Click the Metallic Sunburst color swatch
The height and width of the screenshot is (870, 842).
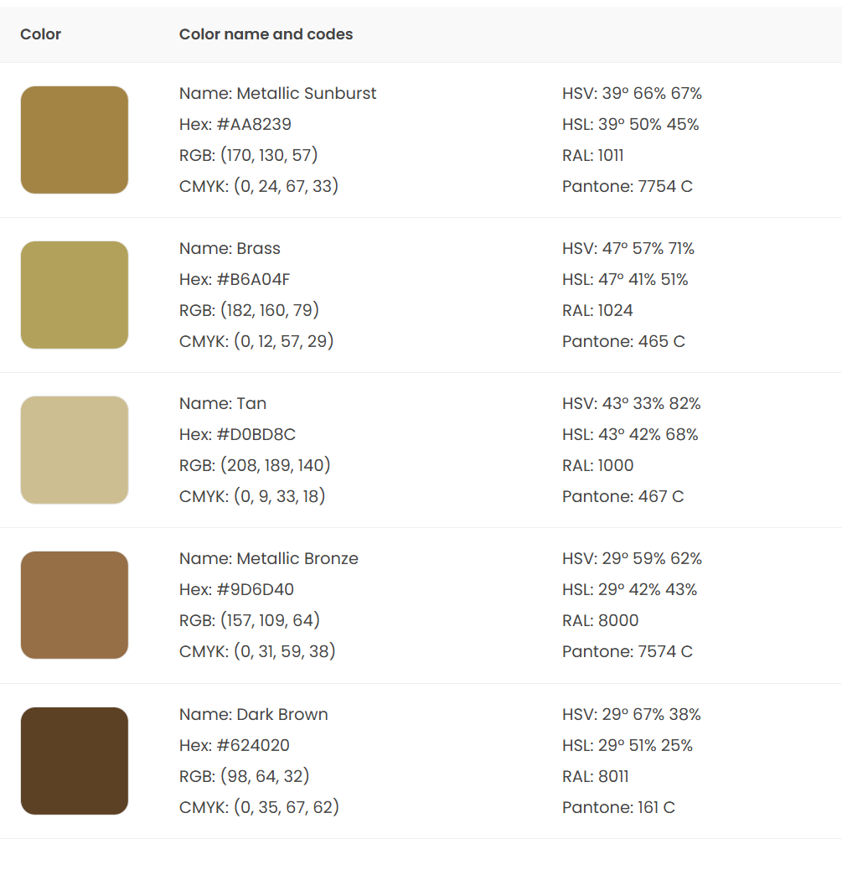point(75,140)
